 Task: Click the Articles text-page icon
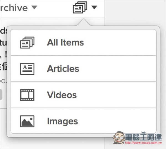tap(27, 69)
